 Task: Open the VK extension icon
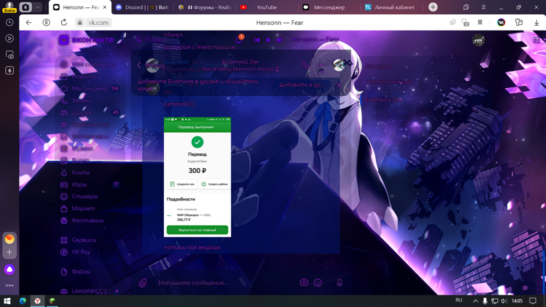pos(501,22)
